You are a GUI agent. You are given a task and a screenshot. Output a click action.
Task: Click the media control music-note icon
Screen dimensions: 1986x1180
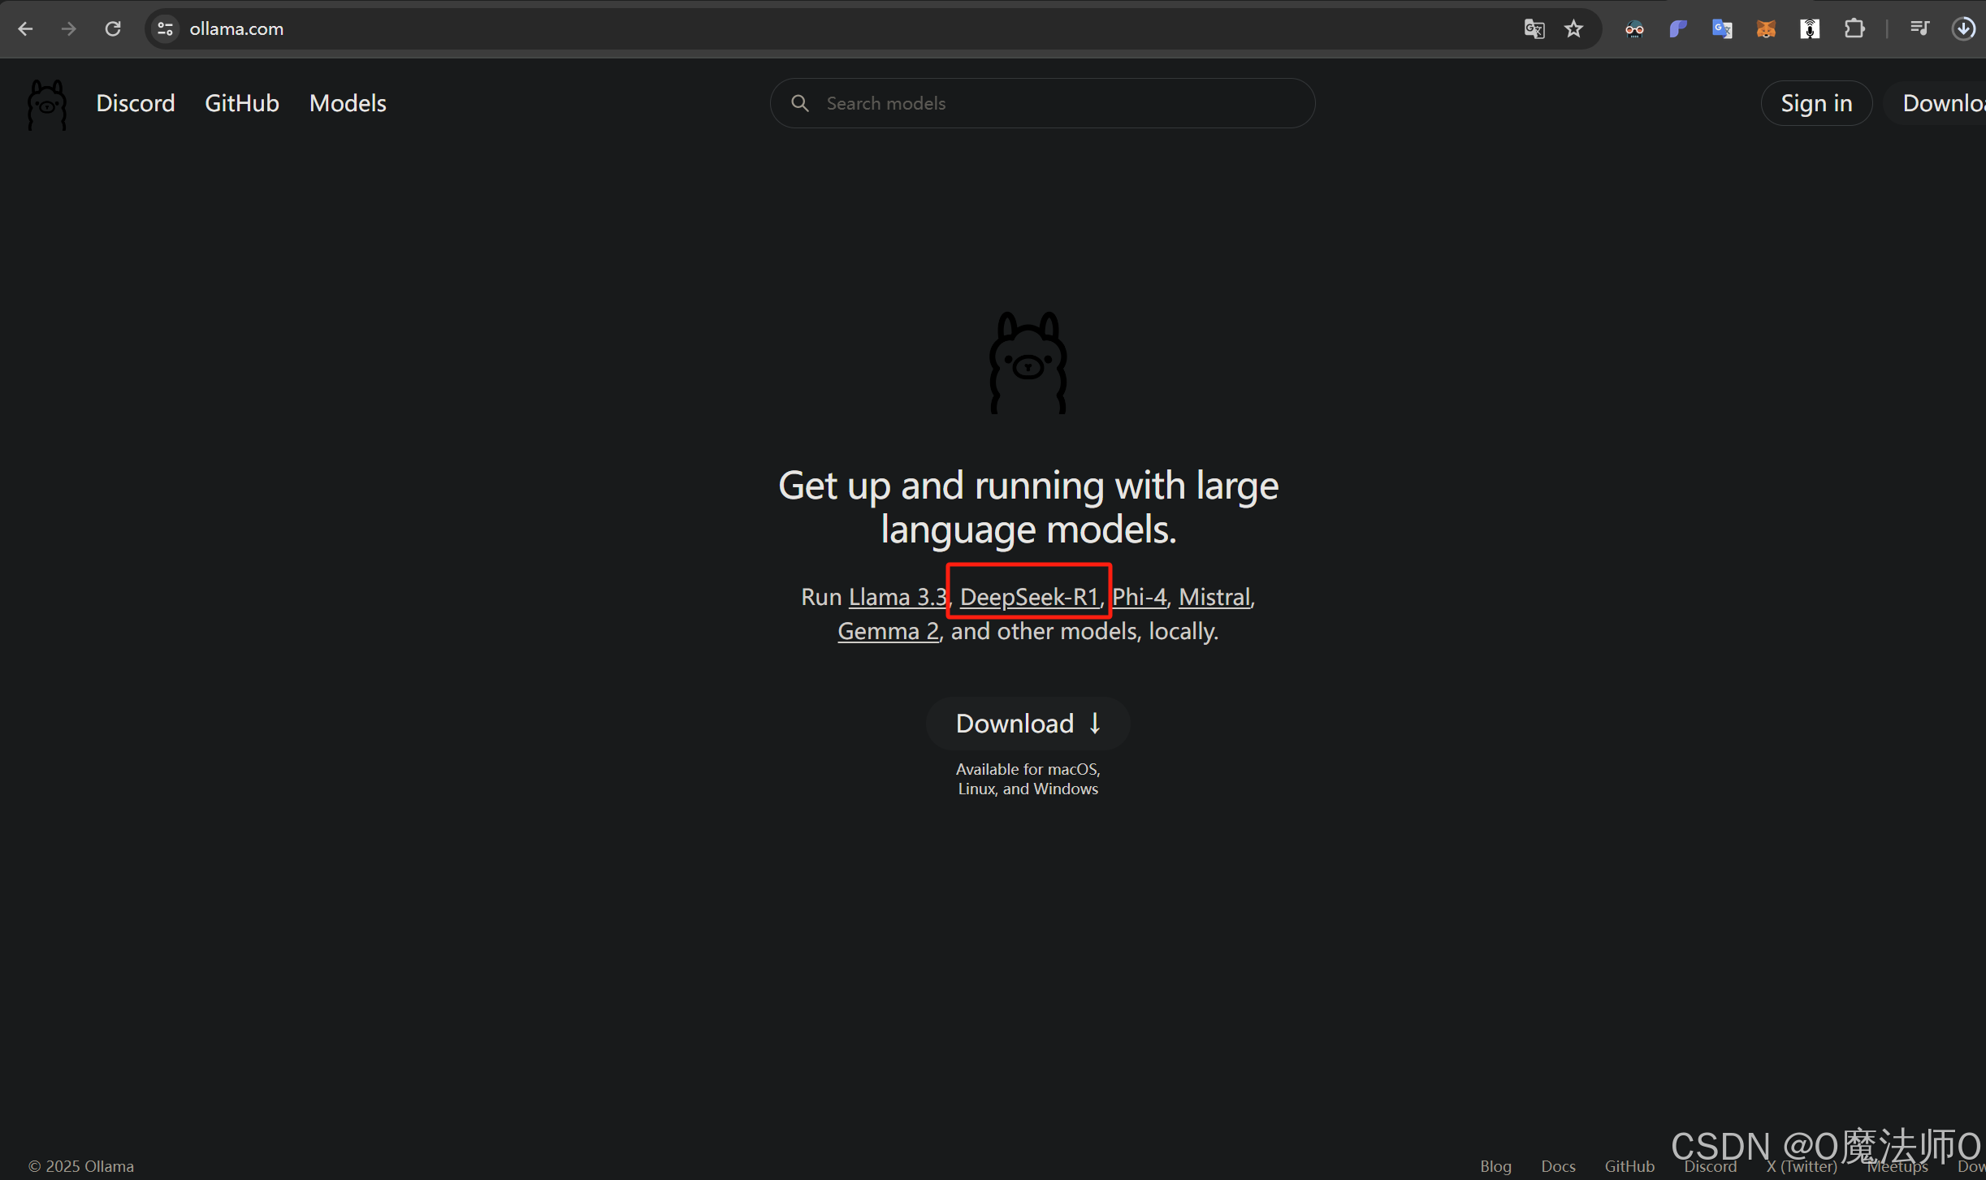[1919, 29]
